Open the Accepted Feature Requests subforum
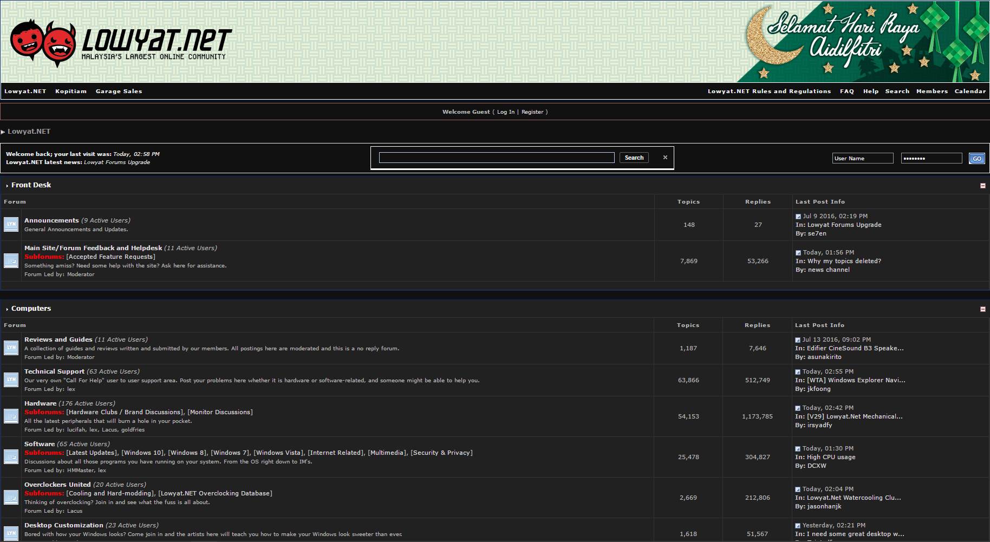Image resolution: width=990 pixels, height=542 pixels. [110, 257]
